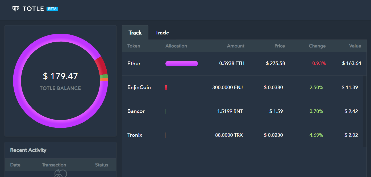Click the Bancor price $ 1.59
371x177 pixels.
pos(276,111)
